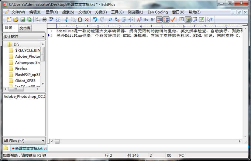Click the folder icon beside the document tabs
The width and height of the screenshot is (251, 161).
click(6, 148)
